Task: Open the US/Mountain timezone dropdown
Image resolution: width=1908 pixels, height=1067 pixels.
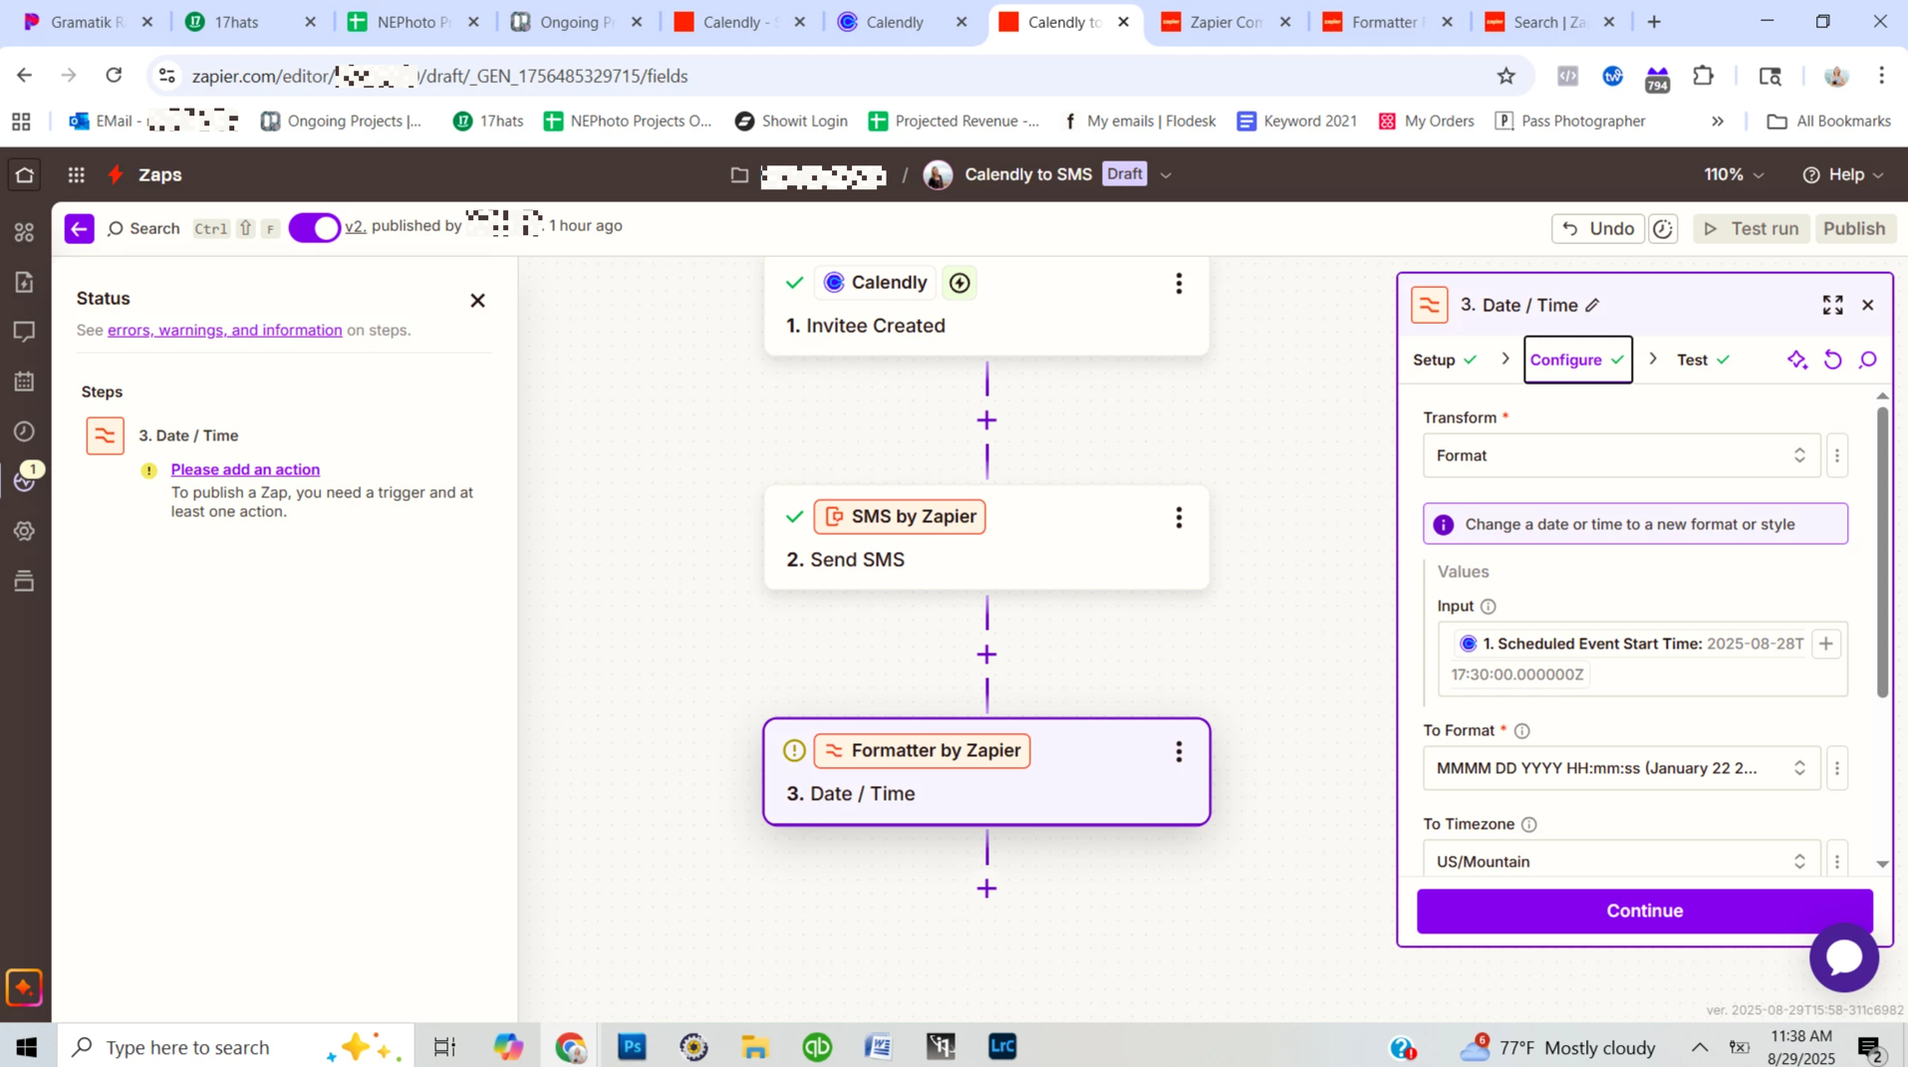Action: point(1621,861)
